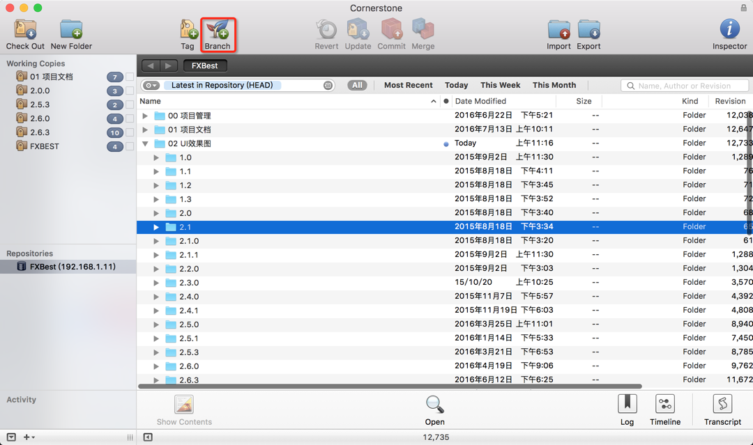The width and height of the screenshot is (753, 445).
Task: Select the This Week filter
Action: click(x=501, y=86)
